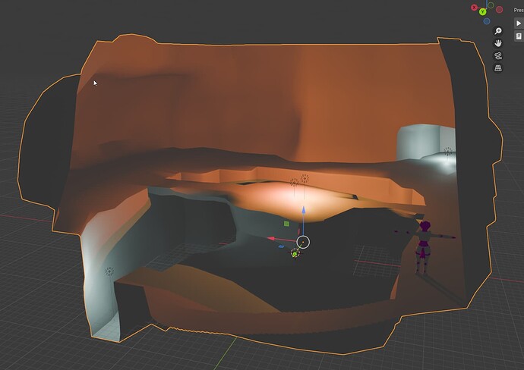Screen dimensions: 524x370
Task: Toggle the camera view button
Action: pyautogui.click(x=498, y=55)
